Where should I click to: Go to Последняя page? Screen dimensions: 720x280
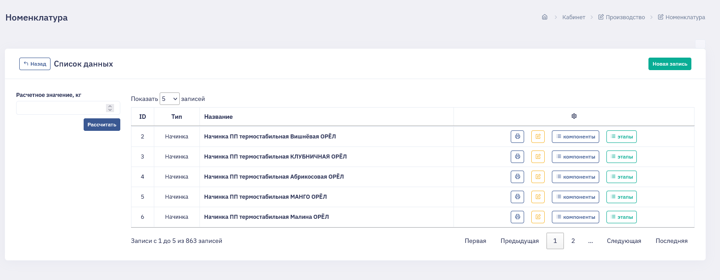coord(672,241)
